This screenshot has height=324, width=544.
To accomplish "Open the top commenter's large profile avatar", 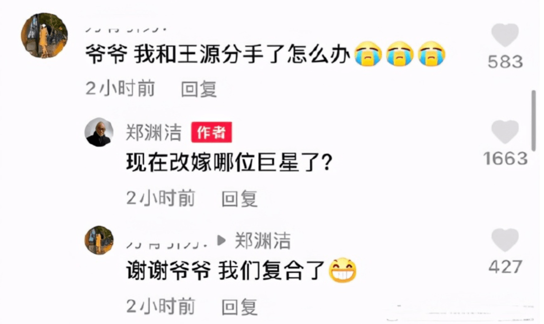I will tap(44, 35).
